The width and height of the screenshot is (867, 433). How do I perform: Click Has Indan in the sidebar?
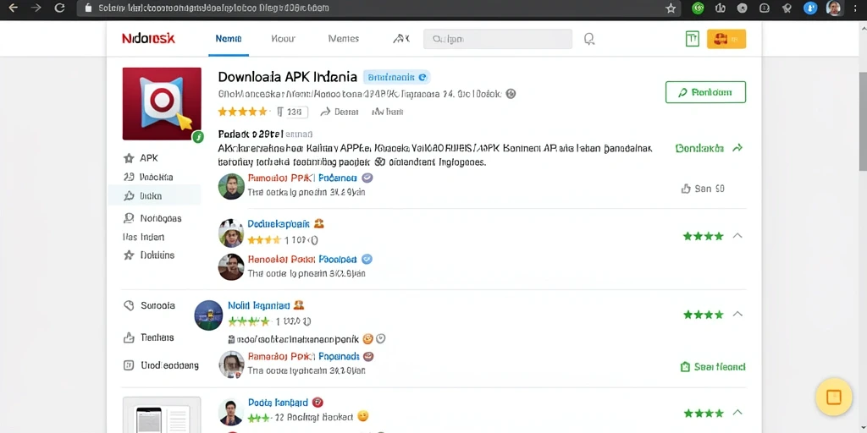(143, 237)
